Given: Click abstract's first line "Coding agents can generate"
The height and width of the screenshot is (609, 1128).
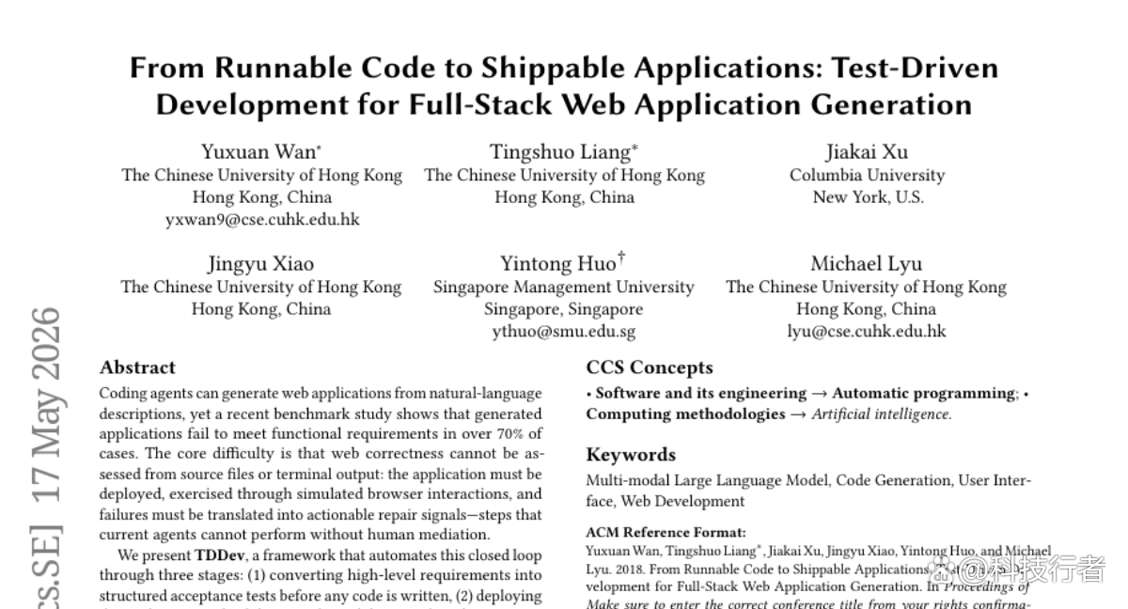Looking at the screenshot, I should (321, 393).
